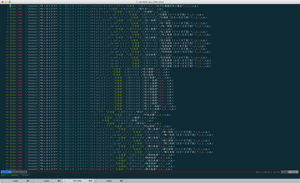Image resolution: width=300 pixels, height=183 pixels.
Task: Click postal code "0640943" on line 38
Action: pyautogui.click(x=33, y=112)
